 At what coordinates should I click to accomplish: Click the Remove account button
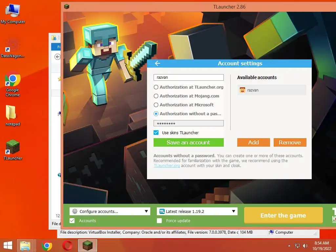click(x=290, y=142)
